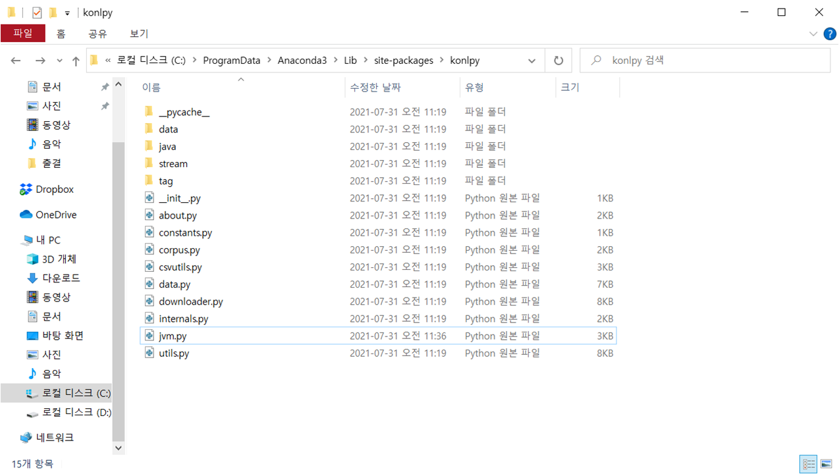Select the data folder icon
The height and width of the screenshot is (474, 839).
tap(149, 129)
